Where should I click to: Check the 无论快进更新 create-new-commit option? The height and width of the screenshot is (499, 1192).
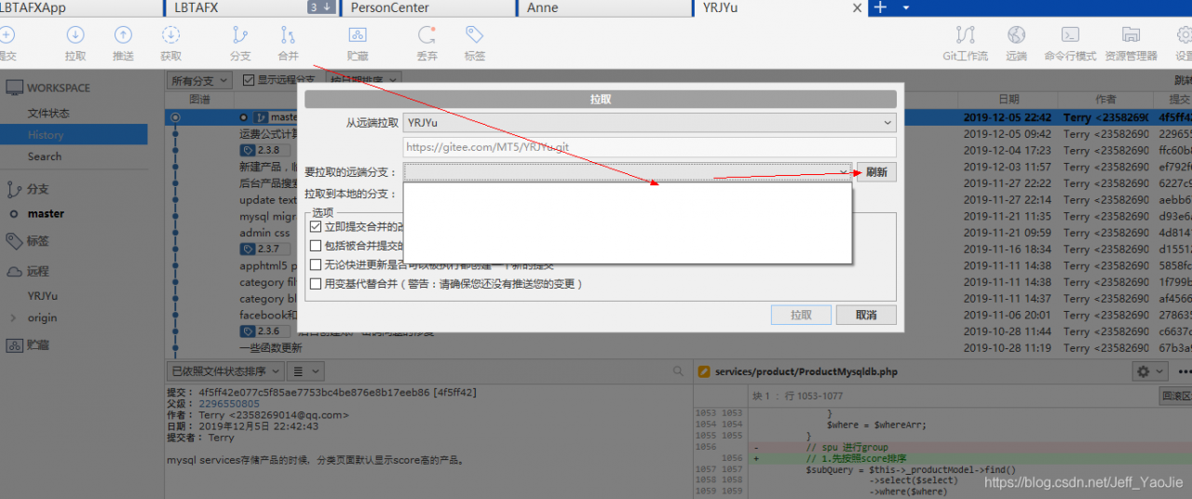316,265
